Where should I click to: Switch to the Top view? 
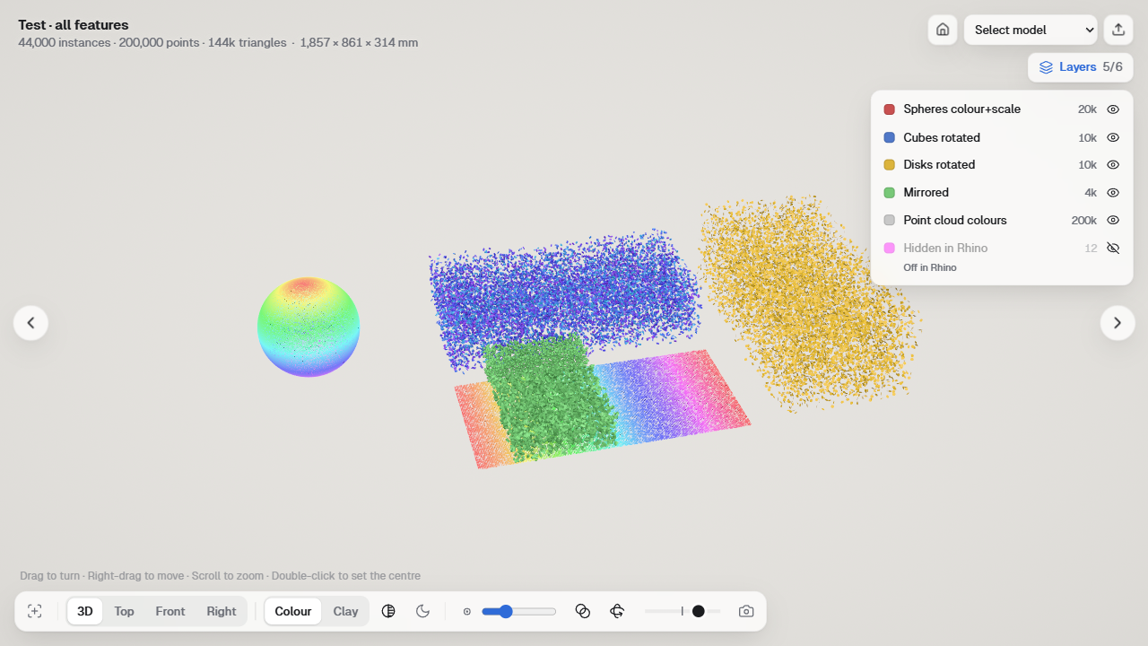point(124,611)
